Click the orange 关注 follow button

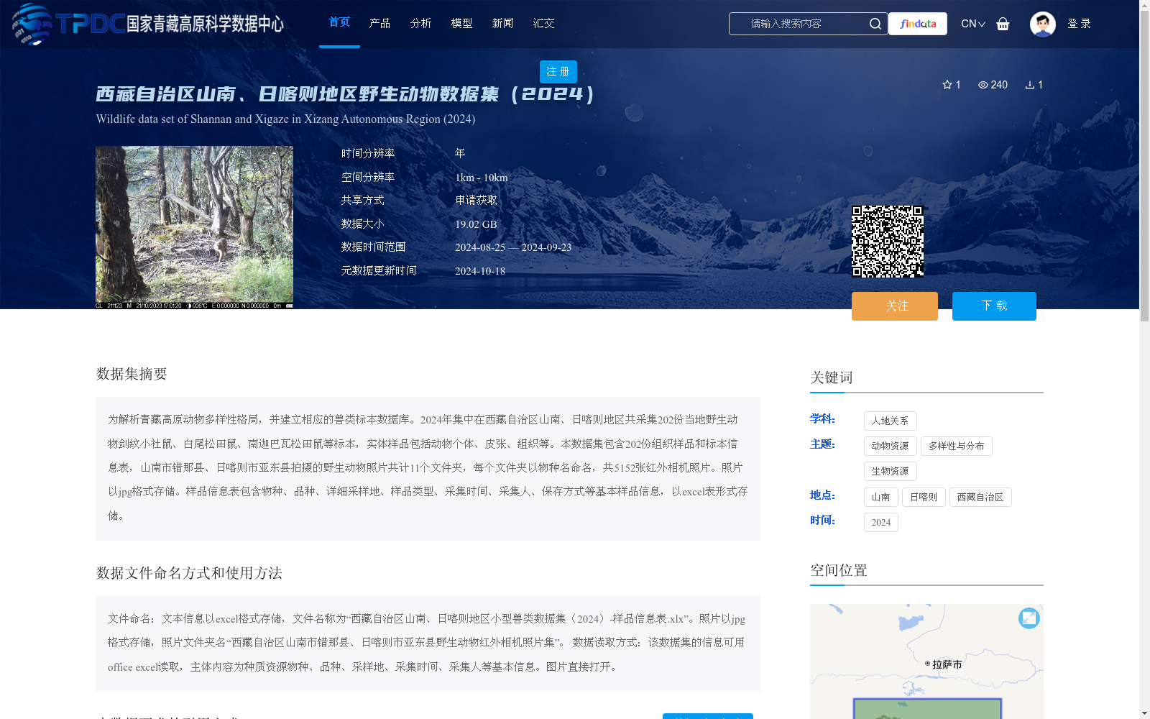[x=895, y=306]
